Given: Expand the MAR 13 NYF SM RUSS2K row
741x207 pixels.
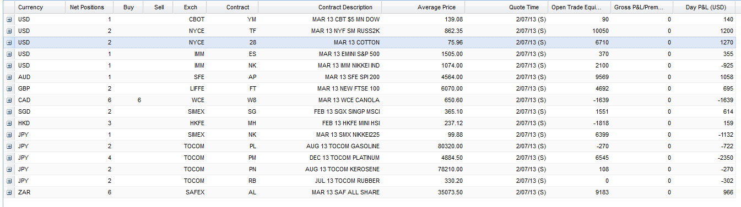Looking at the screenshot, I should [9, 31].
